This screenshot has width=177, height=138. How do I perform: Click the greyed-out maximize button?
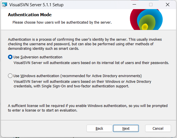151,5
